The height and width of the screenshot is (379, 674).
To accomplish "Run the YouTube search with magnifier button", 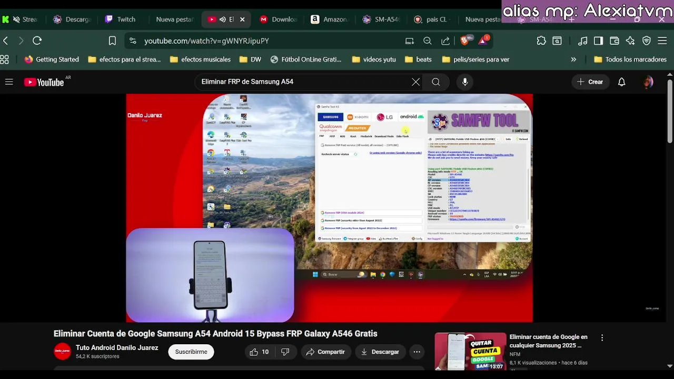I will [x=436, y=82].
